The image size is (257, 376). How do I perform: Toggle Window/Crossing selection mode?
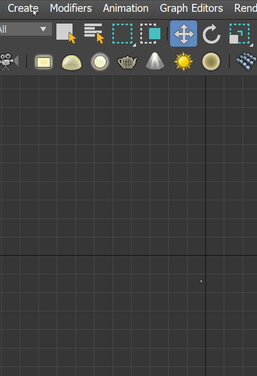(x=151, y=33)
